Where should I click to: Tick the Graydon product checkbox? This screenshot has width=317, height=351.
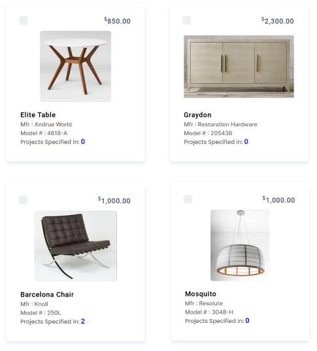187,20
